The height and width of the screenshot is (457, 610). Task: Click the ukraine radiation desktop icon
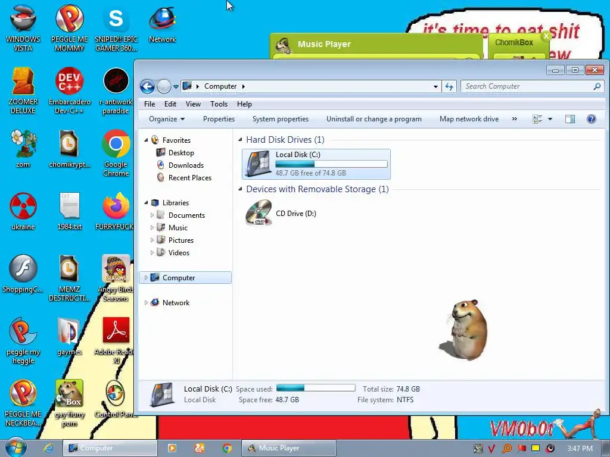point(23,211)
